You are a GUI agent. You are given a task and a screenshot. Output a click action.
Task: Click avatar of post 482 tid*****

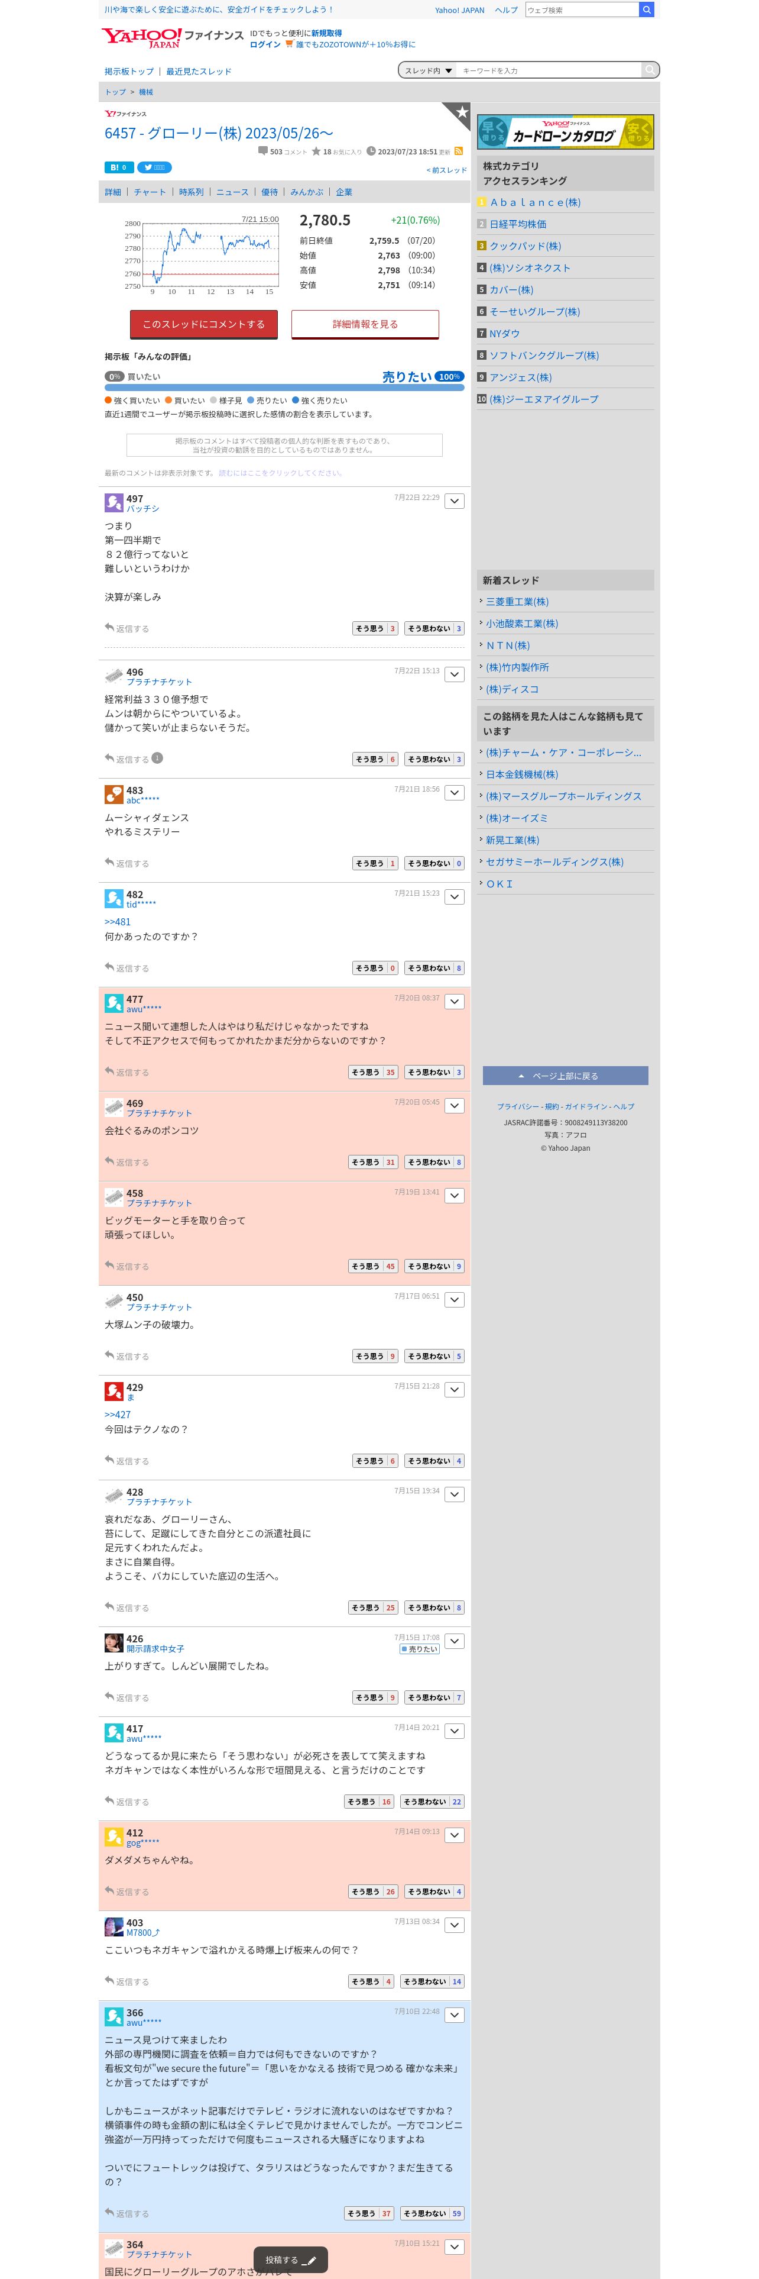114,899
